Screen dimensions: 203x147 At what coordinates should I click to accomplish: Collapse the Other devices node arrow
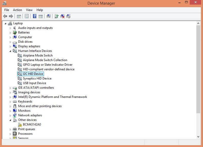click(x=10, y=120)
